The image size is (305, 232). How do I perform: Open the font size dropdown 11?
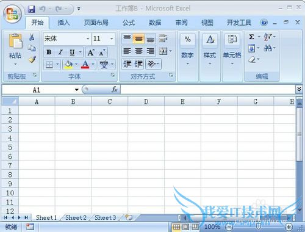[112, 38]
